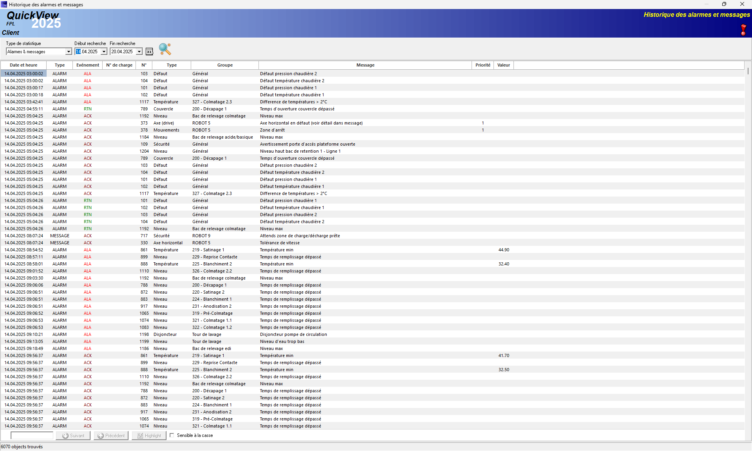Click the QuickView 2025 logo
Image resolution: width=752 pixels, height=451 pixels.
pyautogui.click(x=34, y=20)
